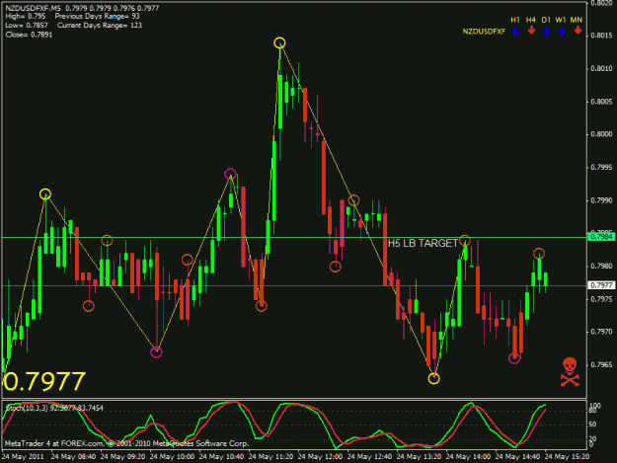Click the Previous Days Range= 93 text
The width and height of the screenshot is (617, 463).
click(x=97, y=17)
